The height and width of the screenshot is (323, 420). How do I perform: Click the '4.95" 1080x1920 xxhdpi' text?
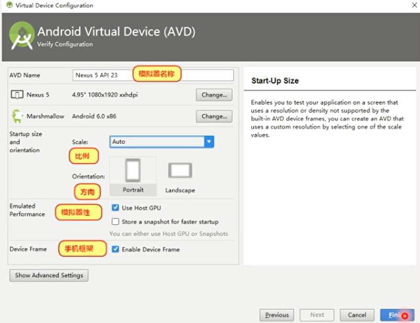point(105,95)
